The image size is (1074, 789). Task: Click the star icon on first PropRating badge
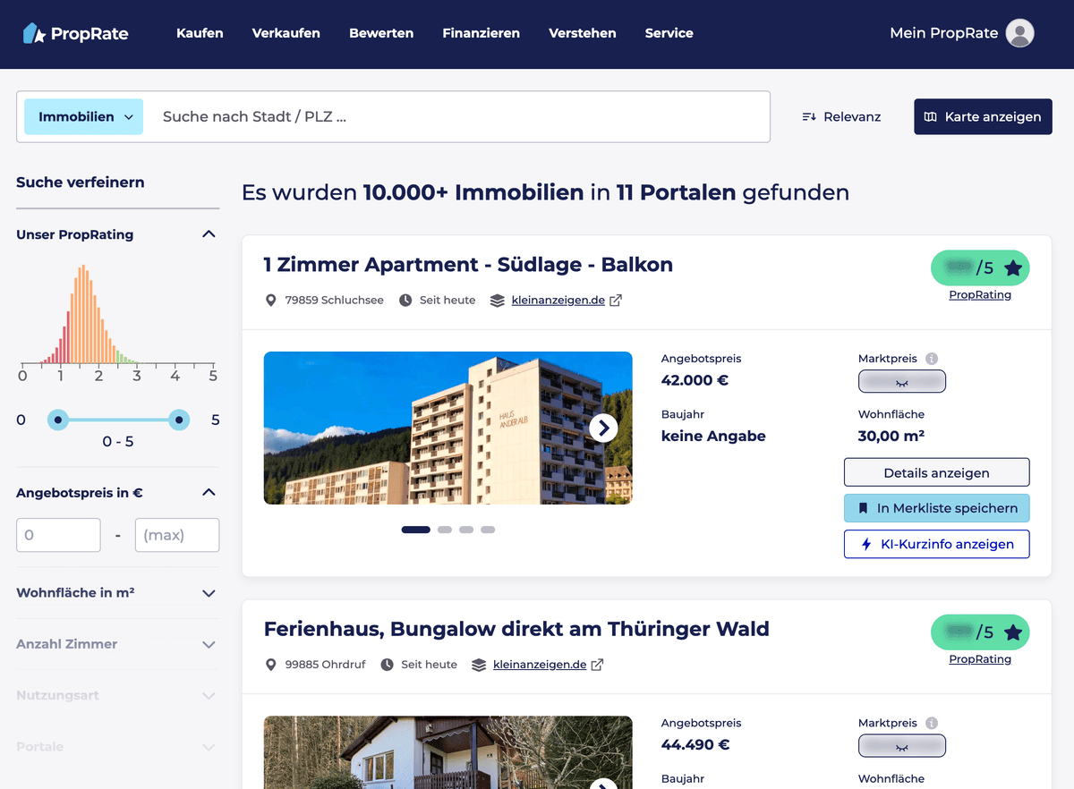pyautogui.click(x=1012, y=267)
